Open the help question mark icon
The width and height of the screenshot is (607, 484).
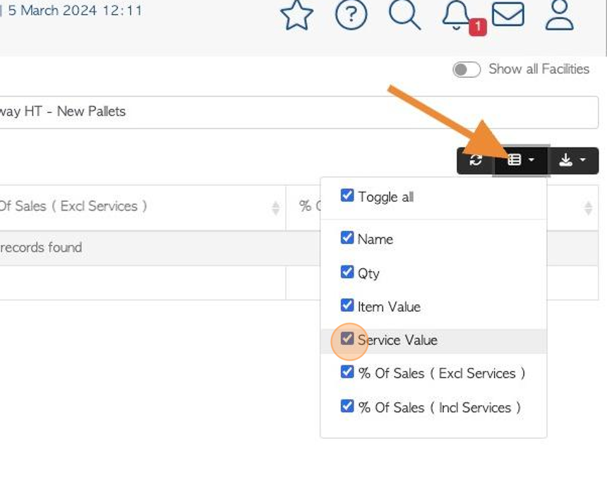pyautogui.click(x=351, y=15)
